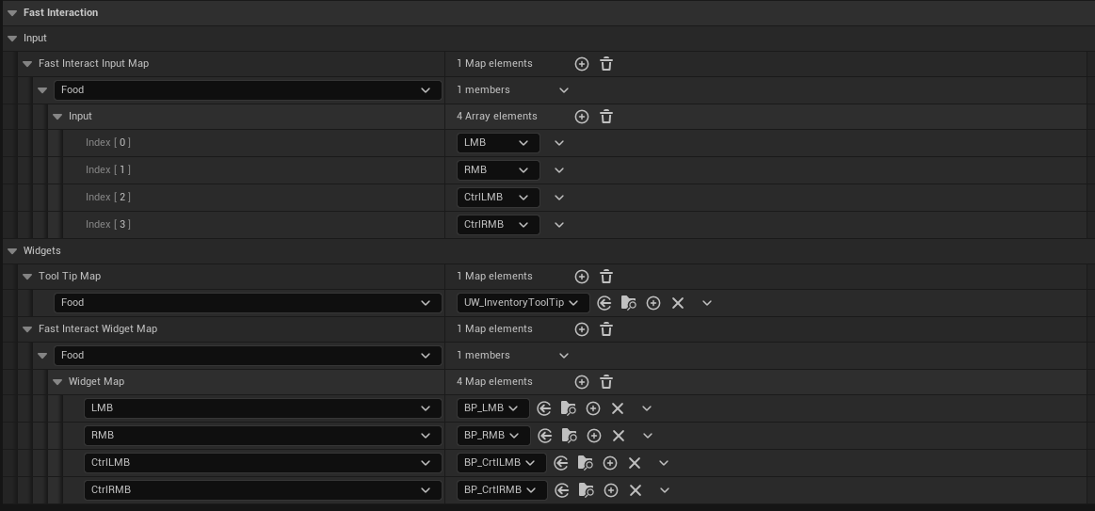
Task: Use selected asset for BP_CrtlLMB row
Action: pyautogui.click(x=561, y=463)
